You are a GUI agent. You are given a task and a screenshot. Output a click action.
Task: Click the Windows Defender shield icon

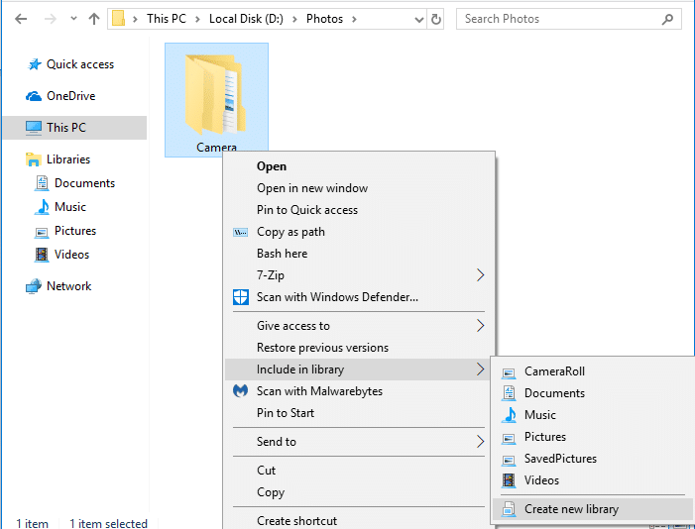click(240, 297)
